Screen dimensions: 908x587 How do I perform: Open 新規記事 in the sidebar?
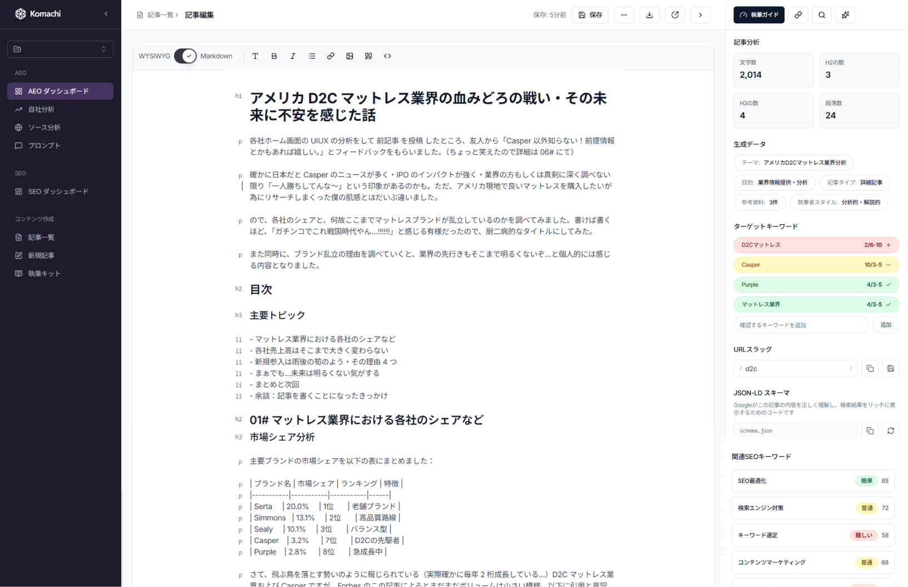(x=60, y=255)
